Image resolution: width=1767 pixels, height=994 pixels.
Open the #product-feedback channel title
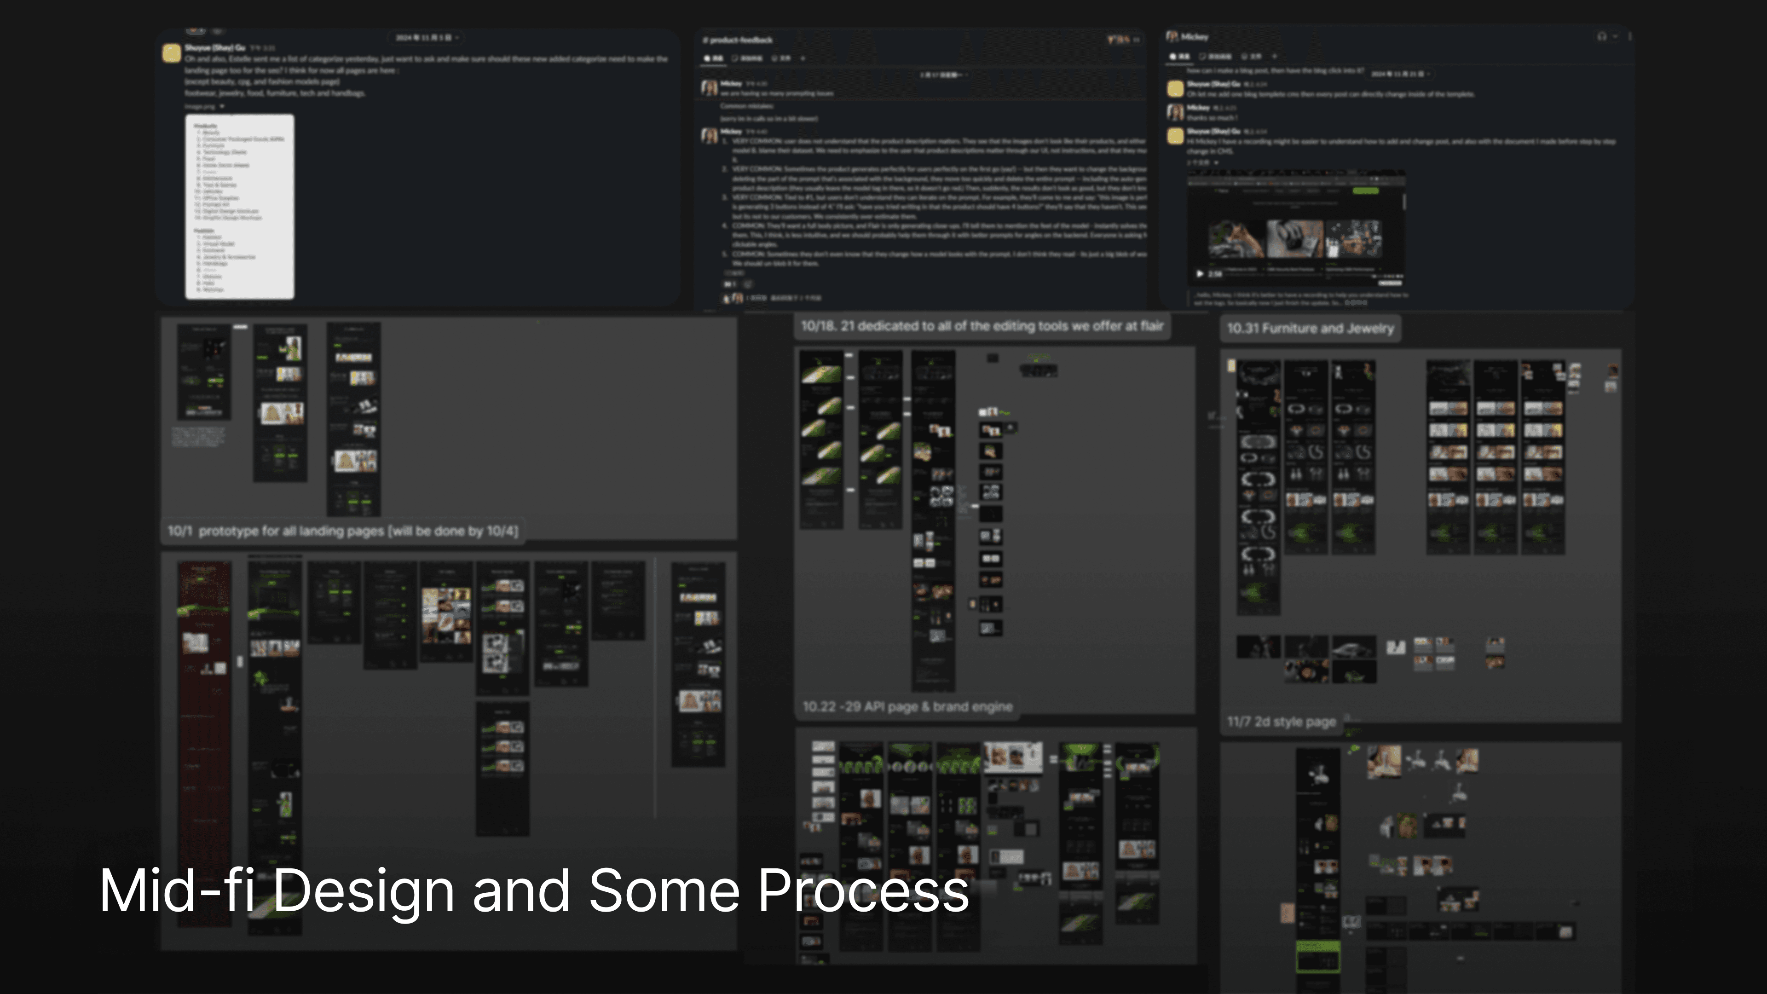738,40
